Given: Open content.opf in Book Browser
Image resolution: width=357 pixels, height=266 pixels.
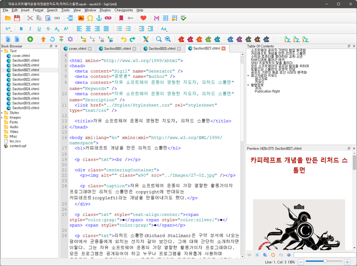Looking at the screenshot, I should (x=18, y=145).
